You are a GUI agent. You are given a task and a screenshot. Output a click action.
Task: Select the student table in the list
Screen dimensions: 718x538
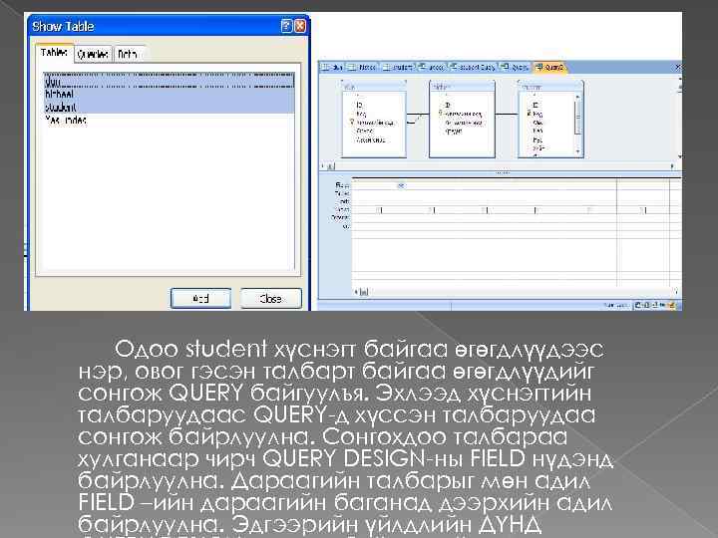(x=169, y=107)
